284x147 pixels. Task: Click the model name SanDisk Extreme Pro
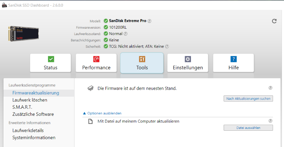tap(127, 21)
